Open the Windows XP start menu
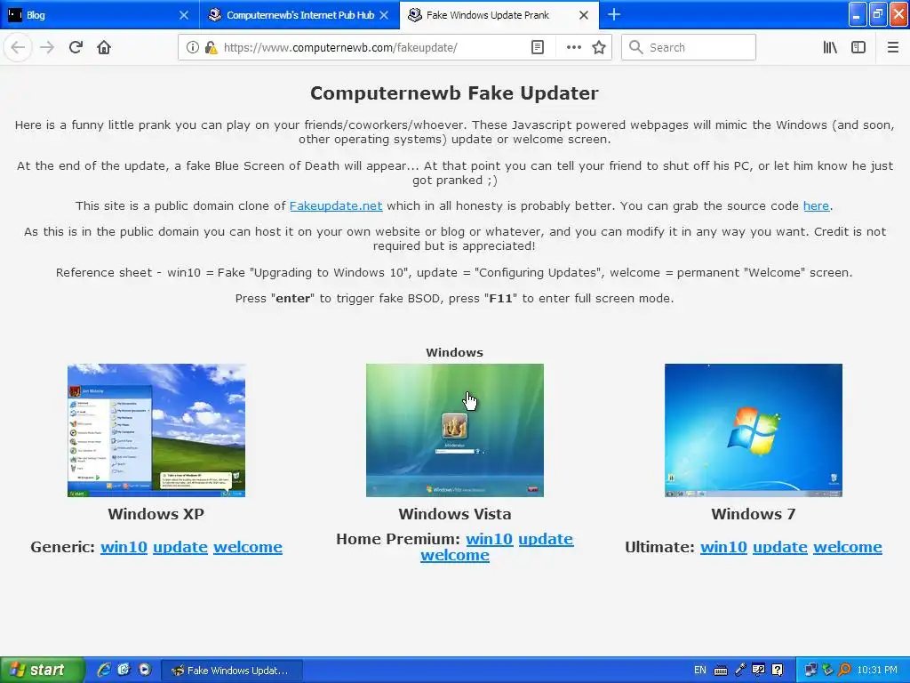 (x=42, y=671)
